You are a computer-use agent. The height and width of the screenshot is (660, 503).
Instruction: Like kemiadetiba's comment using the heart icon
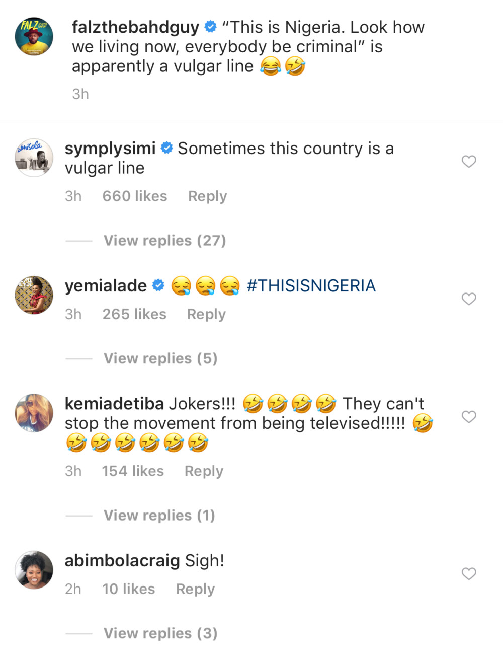(x=469, y=417)
